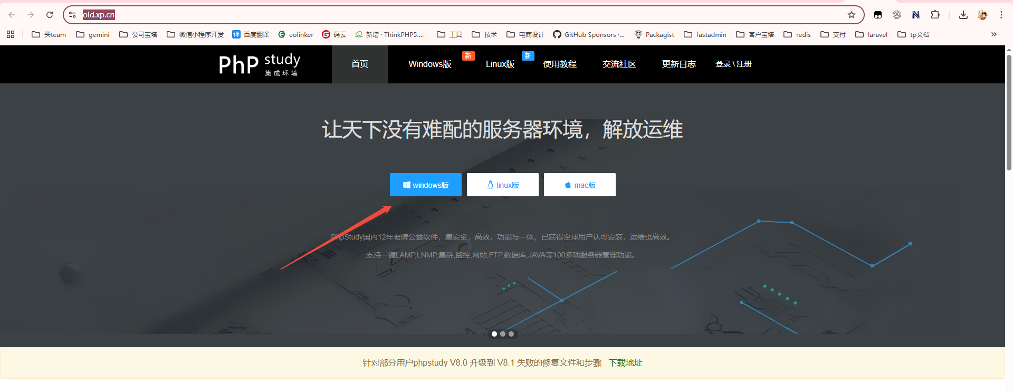Select the first carousel dot indicator
Viewport: 1013px width, 392px height.
tap(494, 334)
